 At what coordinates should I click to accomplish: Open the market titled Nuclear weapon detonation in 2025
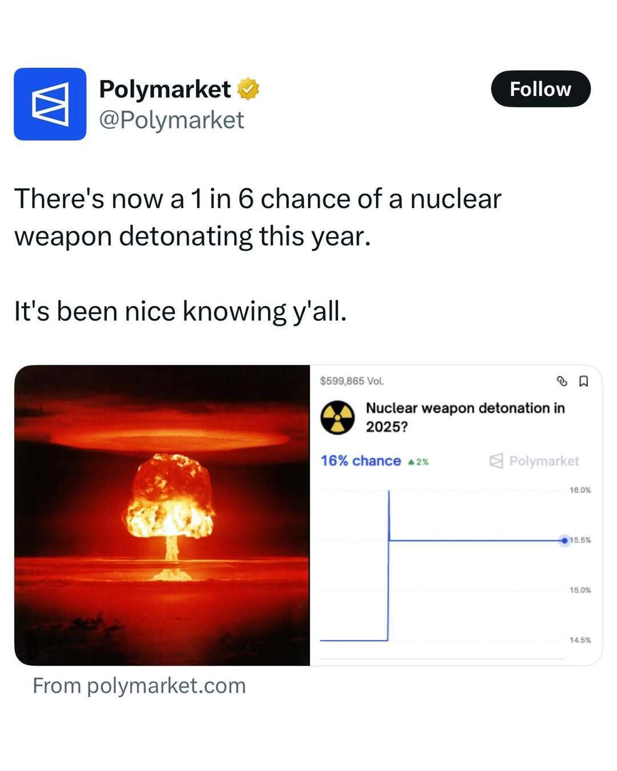click(464, 416)
